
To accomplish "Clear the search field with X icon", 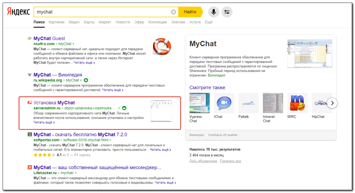I will pyautogui.click(x=173, y=12).
